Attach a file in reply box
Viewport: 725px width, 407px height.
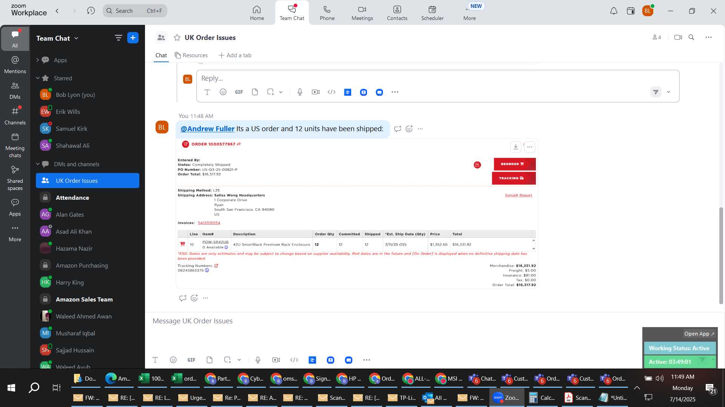tap(255, 92)
